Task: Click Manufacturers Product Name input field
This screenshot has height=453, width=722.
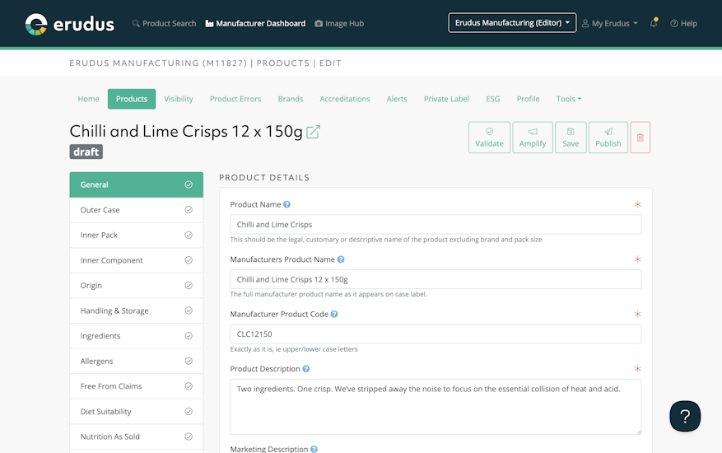Action: click(436, 279)
